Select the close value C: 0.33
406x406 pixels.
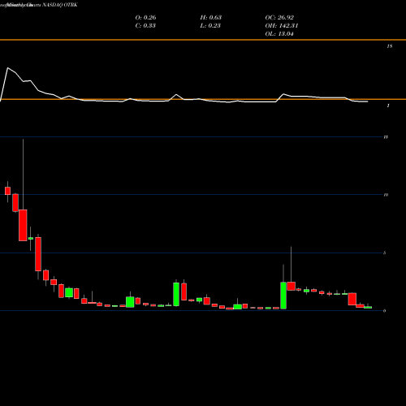(x=145, y=25)
